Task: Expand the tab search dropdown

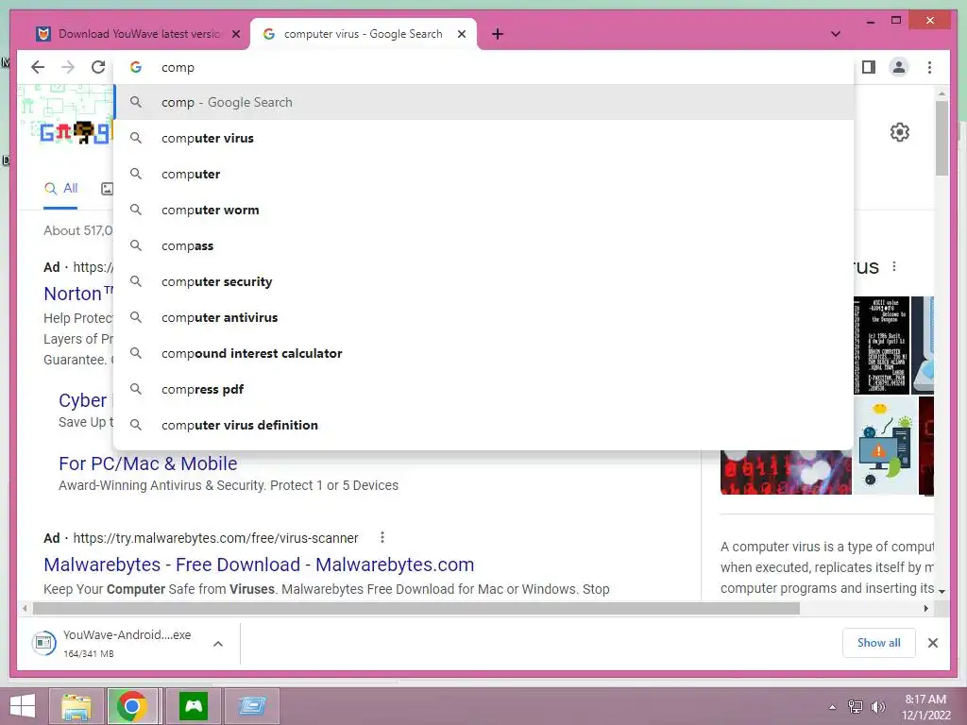Action: 836,34
